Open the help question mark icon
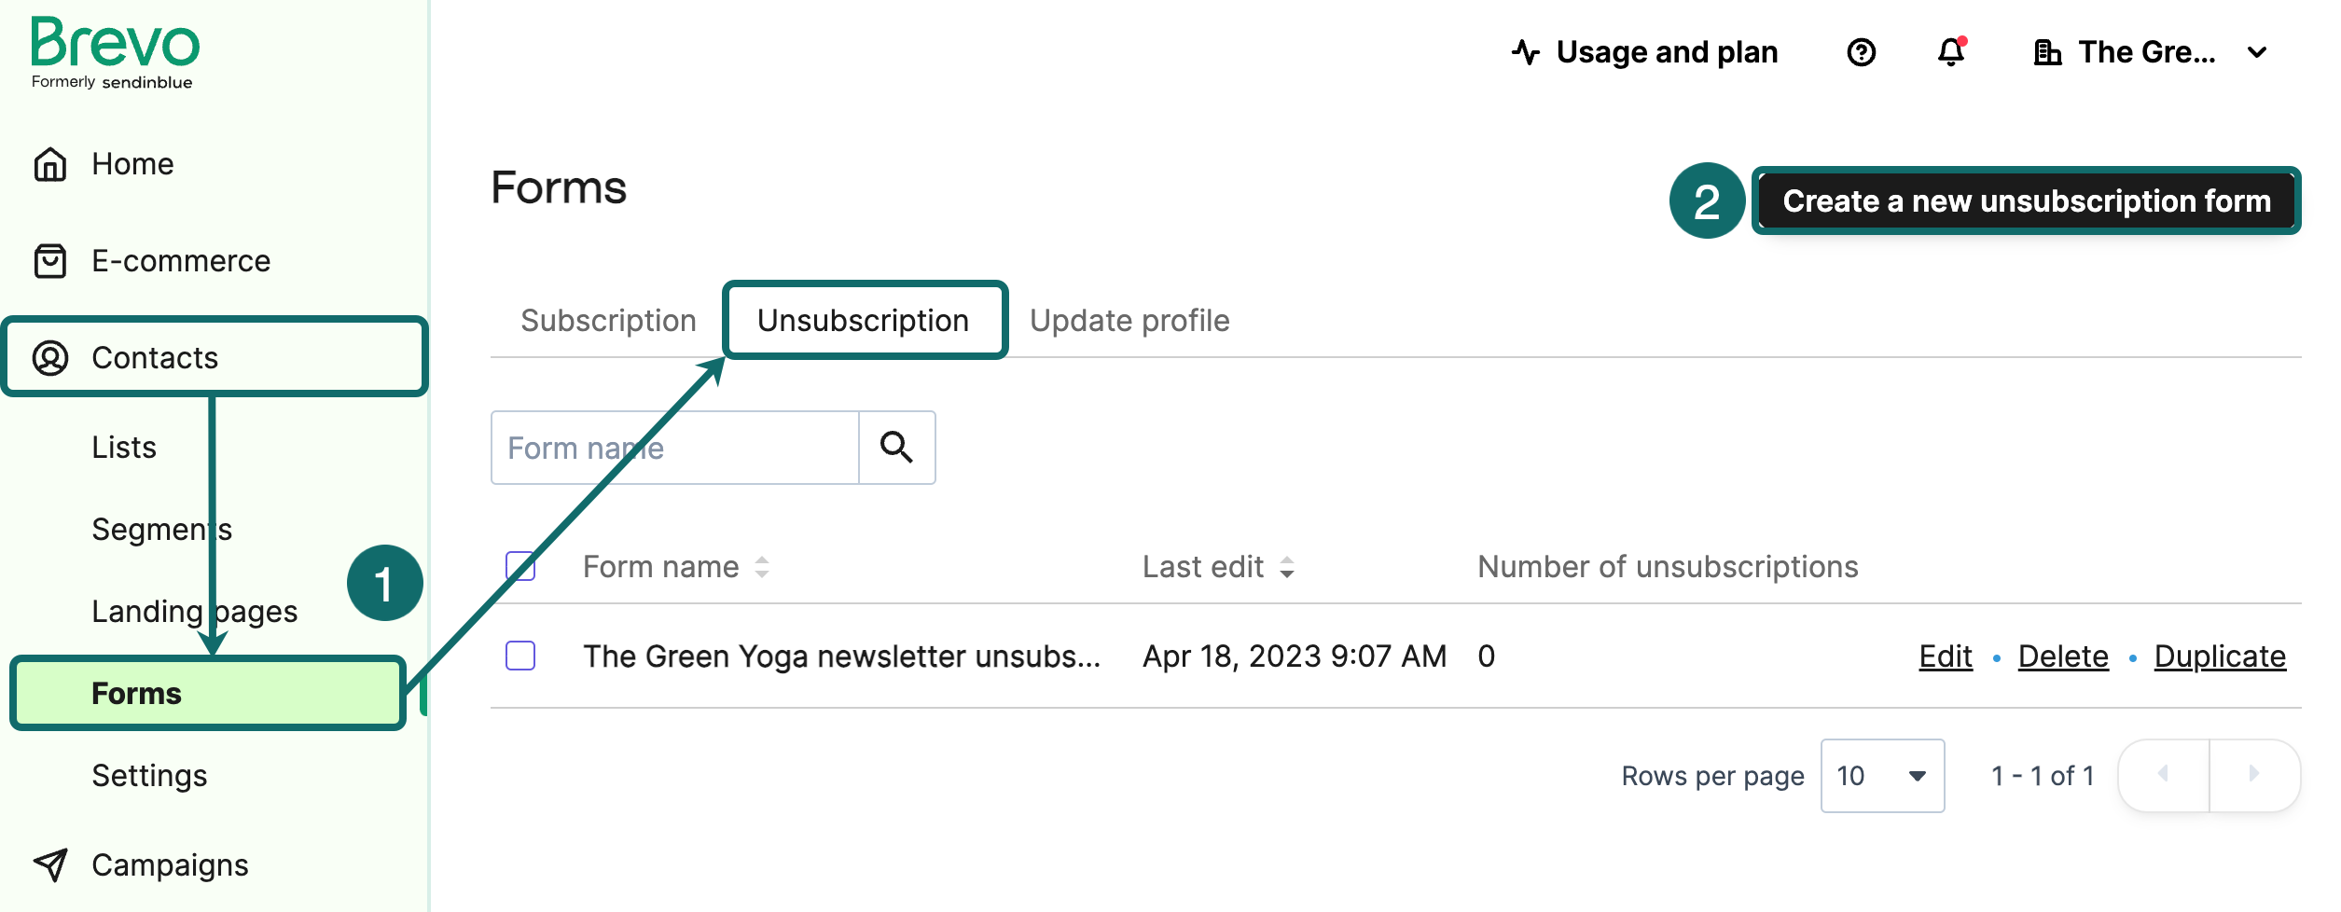This screenshot has height=912, width=2341. (x=1862, y=52)
